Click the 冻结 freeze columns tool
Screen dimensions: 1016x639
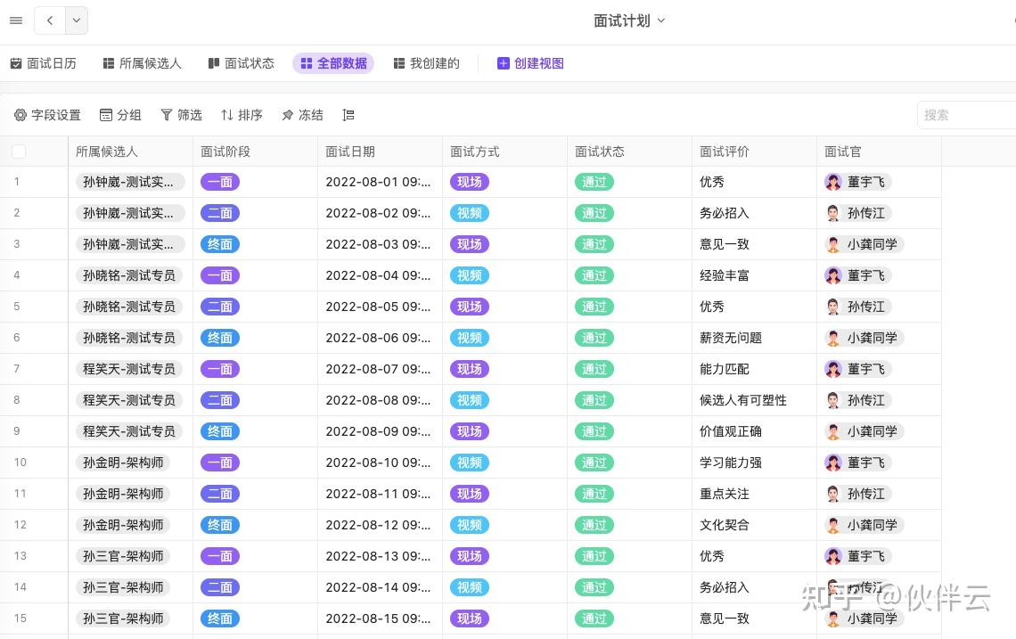pos(302,115)
